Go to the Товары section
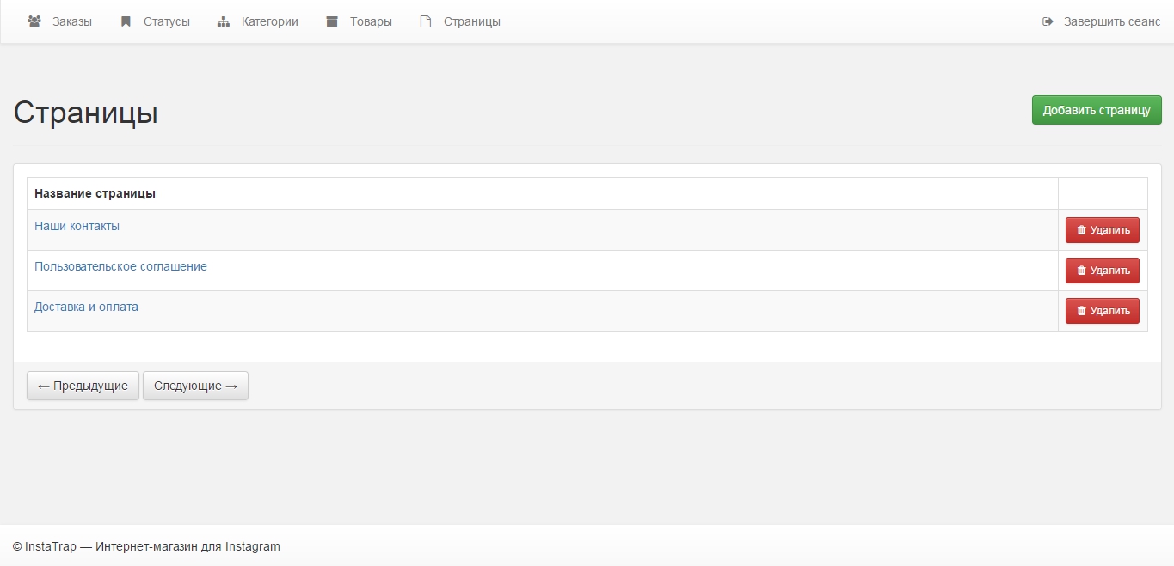The width and height of the screenshot is (1174, 566). 371,21
